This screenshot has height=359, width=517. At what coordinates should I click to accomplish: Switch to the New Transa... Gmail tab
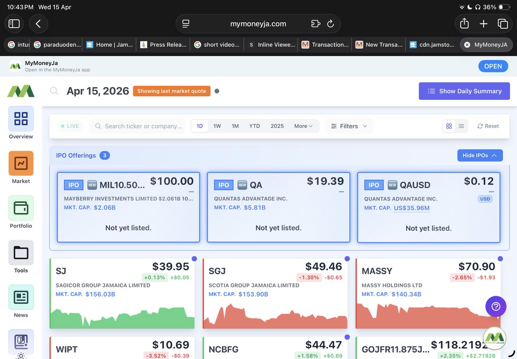tap(379, 44)
